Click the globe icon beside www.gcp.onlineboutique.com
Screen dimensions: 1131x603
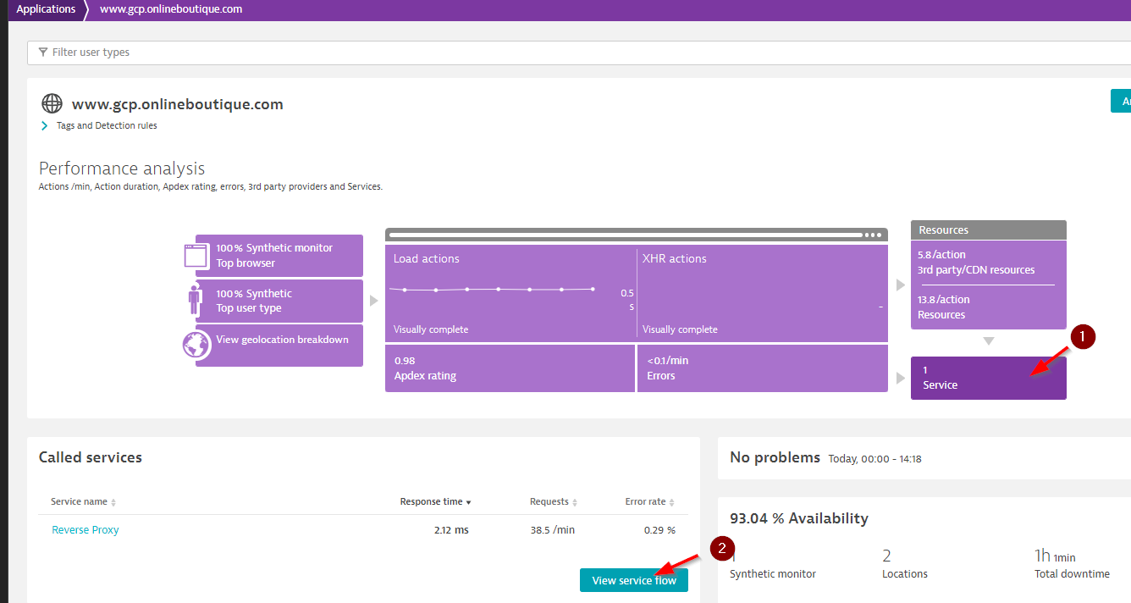tap(51, 103)
